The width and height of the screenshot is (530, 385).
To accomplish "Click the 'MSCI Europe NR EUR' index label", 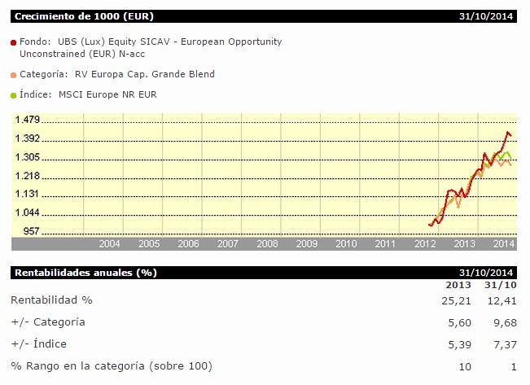I will [x=107, y=94].
